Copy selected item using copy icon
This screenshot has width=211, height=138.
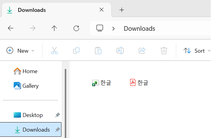coord(76,51)
